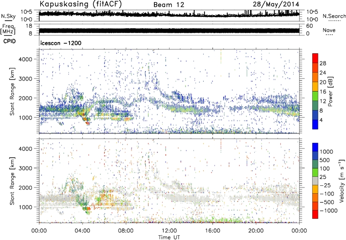Click the yellow segment of the power colorbar
Viewport: 346px width, 240px height.
pyautogui.click(x=315, y=87)
